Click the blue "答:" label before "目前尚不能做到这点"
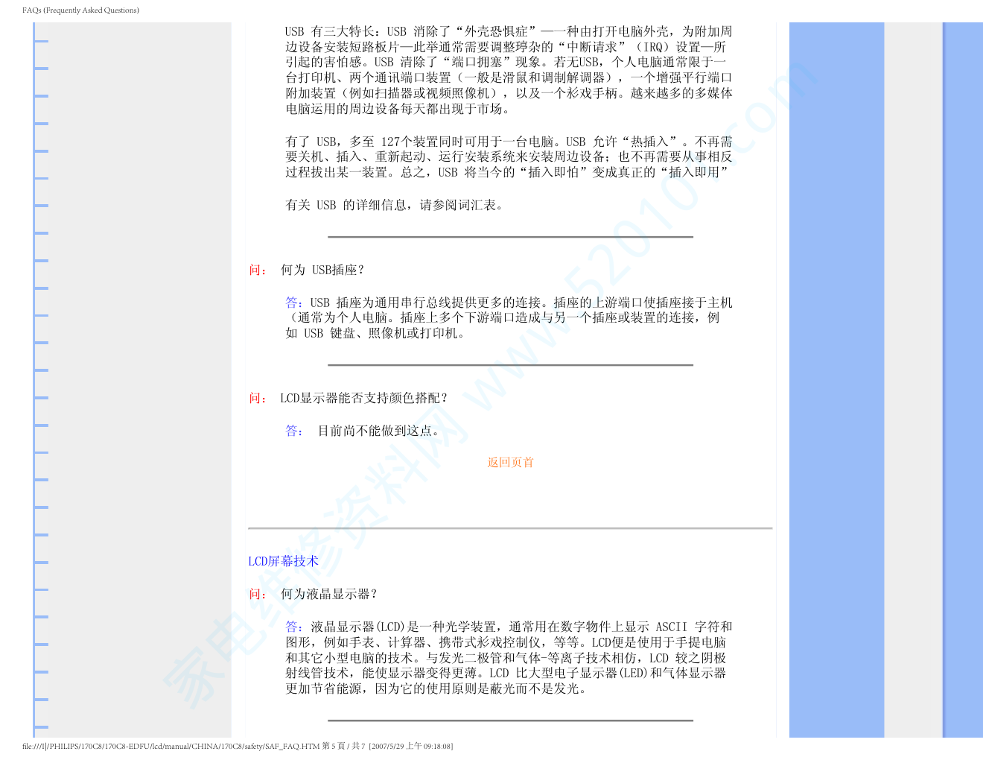Image resolution: width=983 pixels, height=760 pixels. tap(294, 431)
